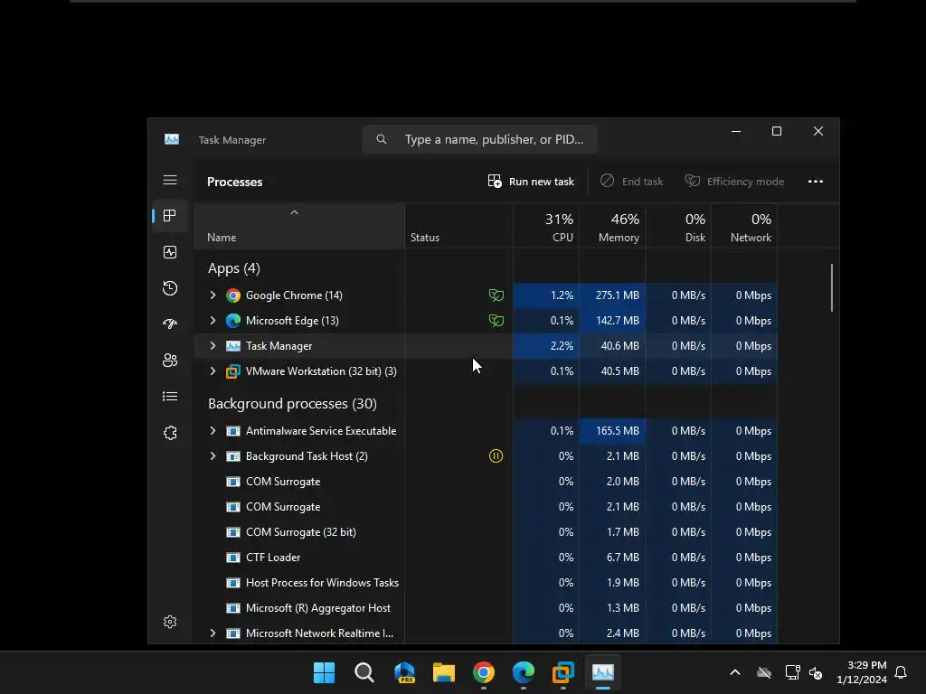
Task: Open the Task Manager navigation hamburger menu
Action: coord(170,180)
